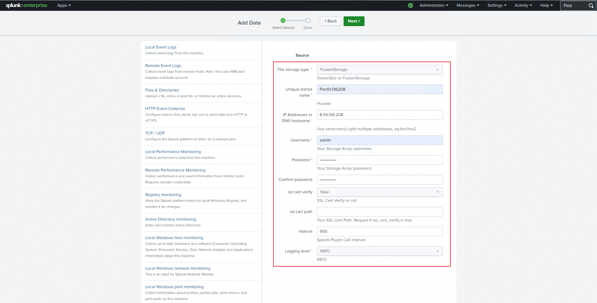Edit the IP Addresses or DNS hostname field
Screen dimensions: 597x303
point(380,115)
